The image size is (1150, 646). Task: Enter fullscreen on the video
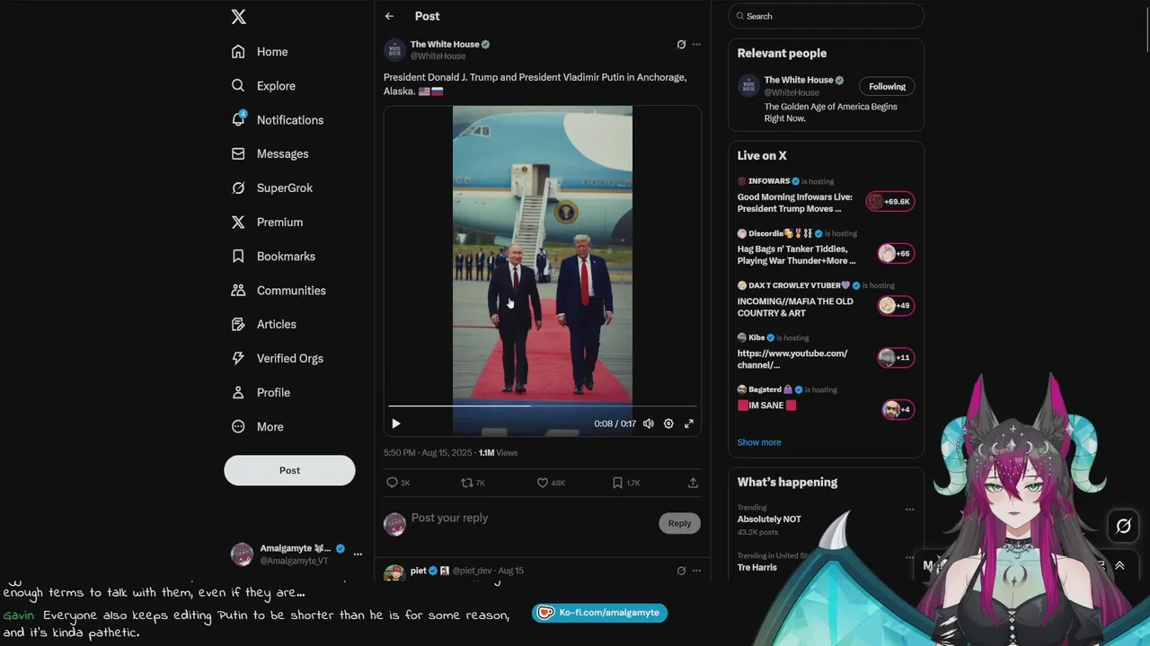689,423
